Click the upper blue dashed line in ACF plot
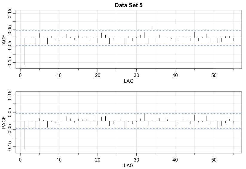246x169 pixels. (x=90, y=31)
